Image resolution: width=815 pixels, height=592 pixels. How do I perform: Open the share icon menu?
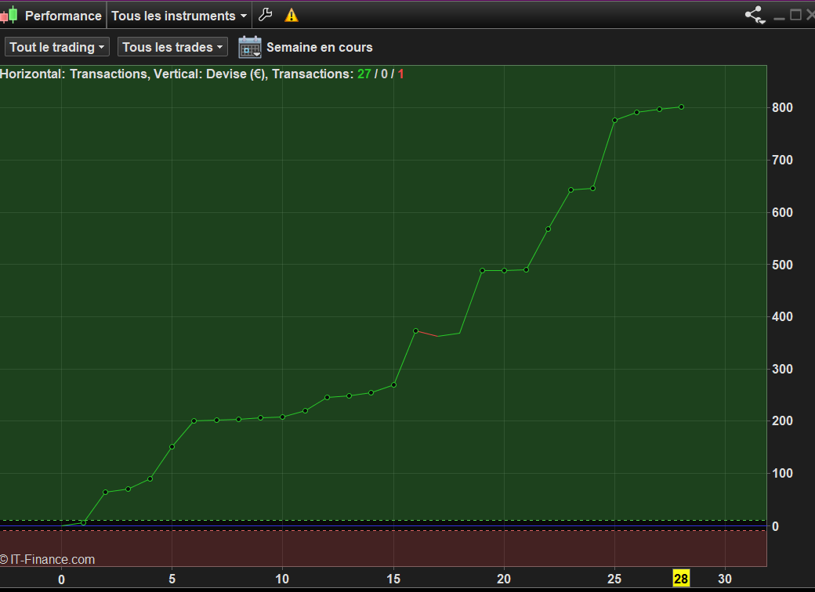pos(755,15)
